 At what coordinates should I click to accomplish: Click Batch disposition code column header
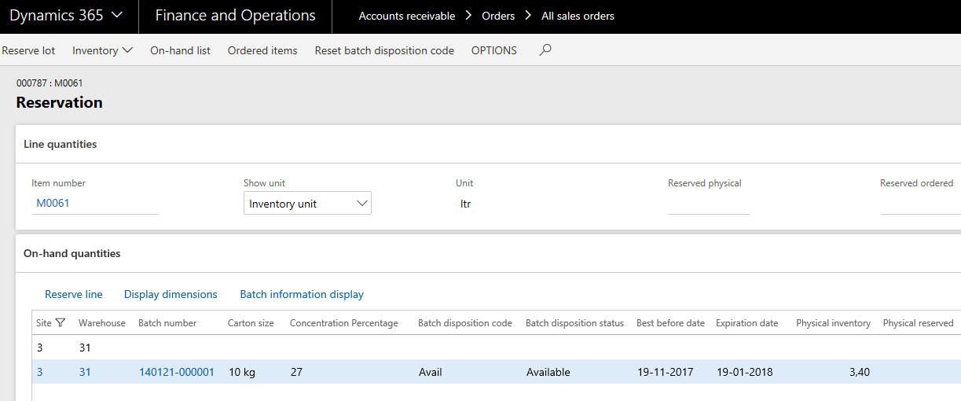pyautogui.click(x=465, y=323)
